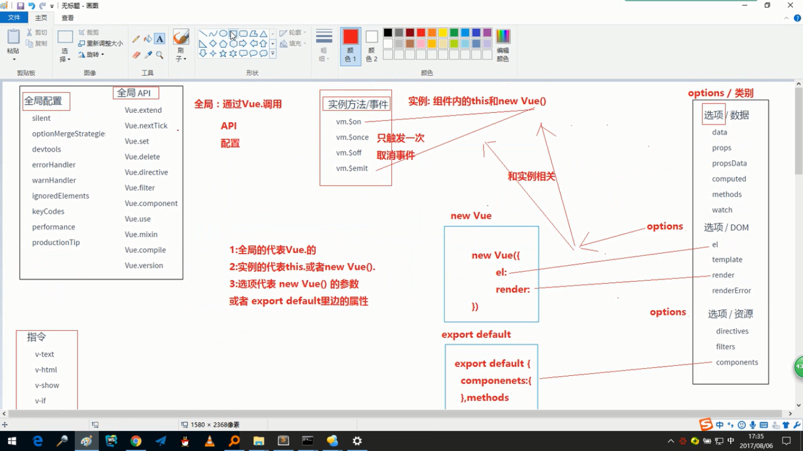Open Google Chrome from the taskbar
This screenshot has height=451, width=803.
pyautogui.click(x=136, y=441)
